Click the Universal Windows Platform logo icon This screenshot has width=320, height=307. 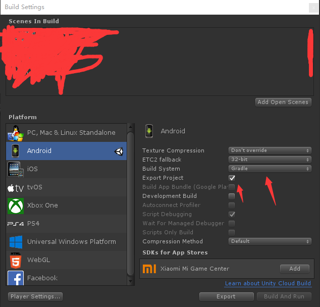(16, 242)
